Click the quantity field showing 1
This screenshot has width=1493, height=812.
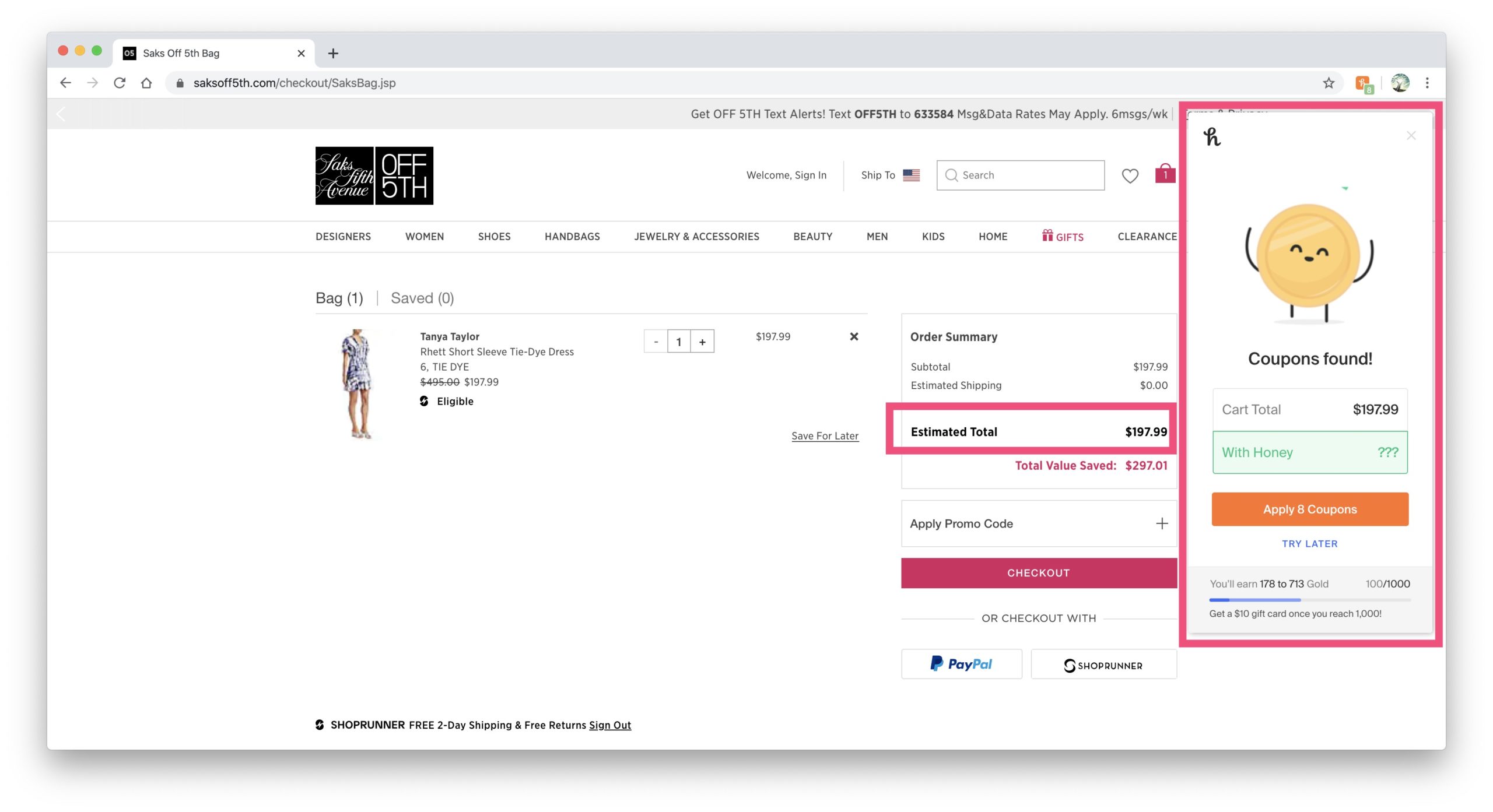point(679,342)
